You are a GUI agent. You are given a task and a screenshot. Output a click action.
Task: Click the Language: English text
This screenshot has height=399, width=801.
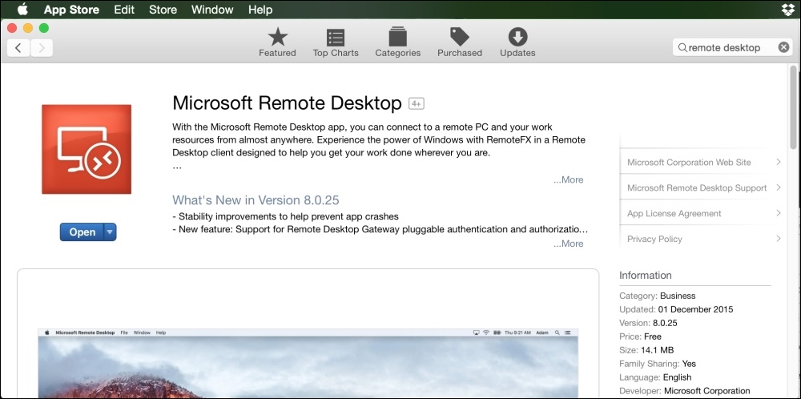(655, 377)
